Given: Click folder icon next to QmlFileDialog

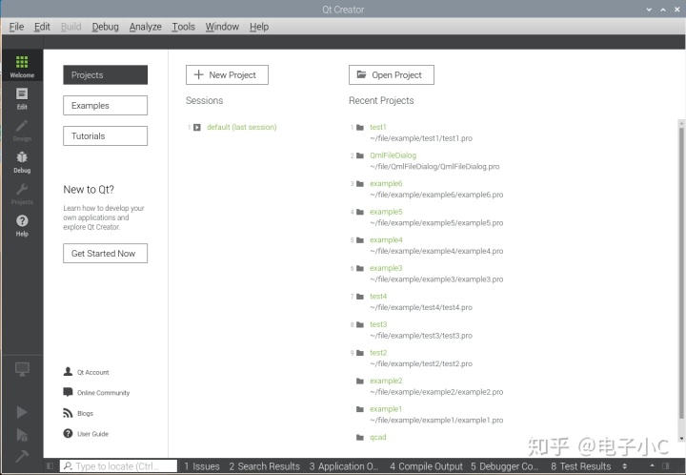Looking at the screenshot, I should (x=360, y=155).
